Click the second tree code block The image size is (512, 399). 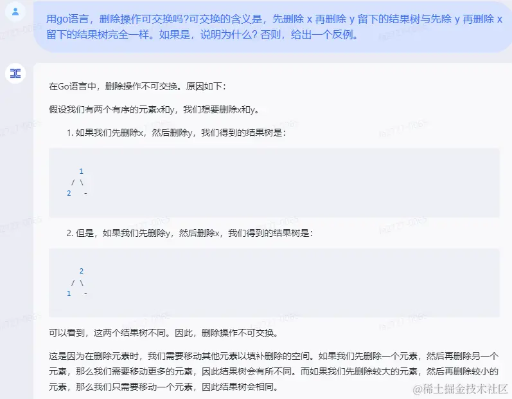point(274,283)
